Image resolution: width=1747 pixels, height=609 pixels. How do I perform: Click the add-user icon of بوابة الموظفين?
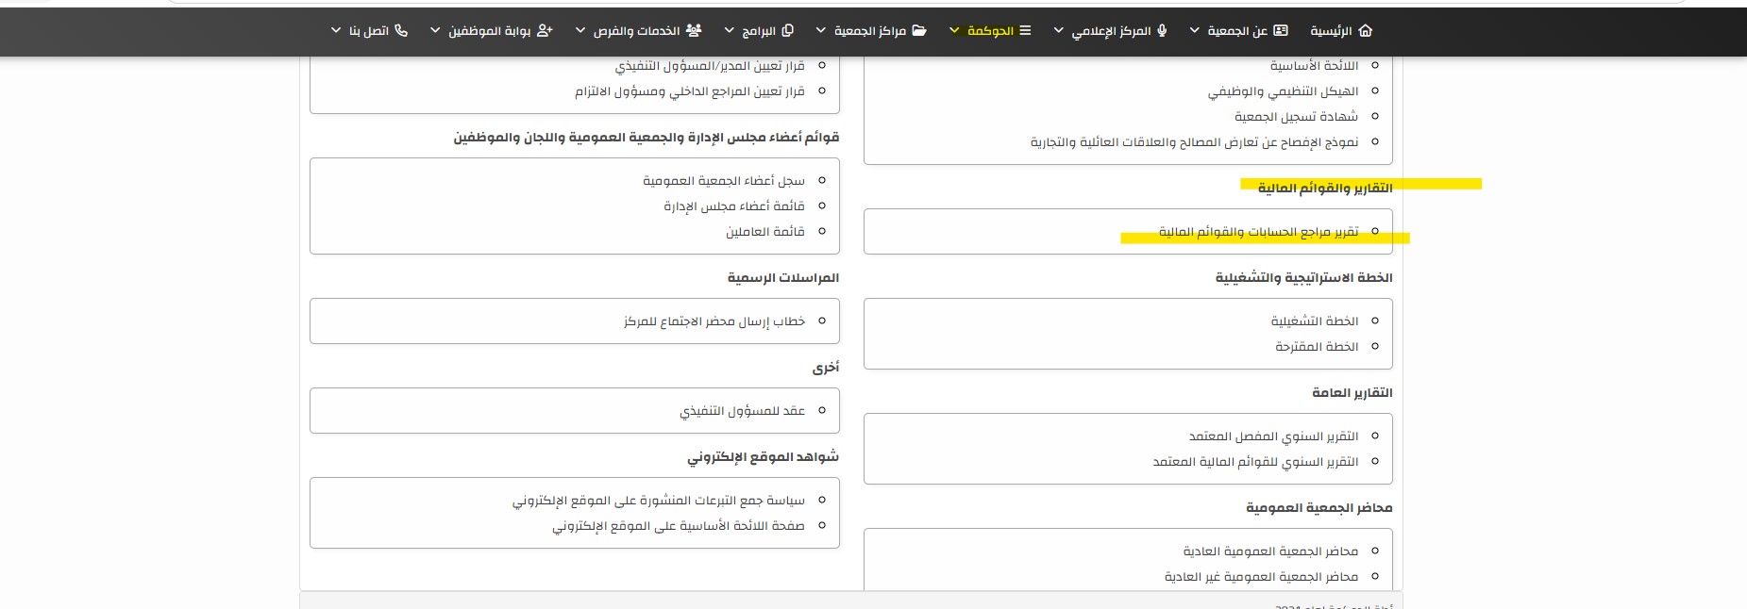click(545, 30)
